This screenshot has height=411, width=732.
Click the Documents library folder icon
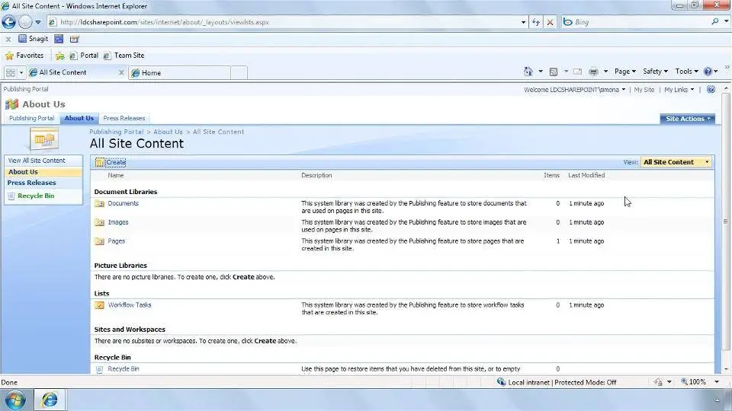click(x=99, y=204)
